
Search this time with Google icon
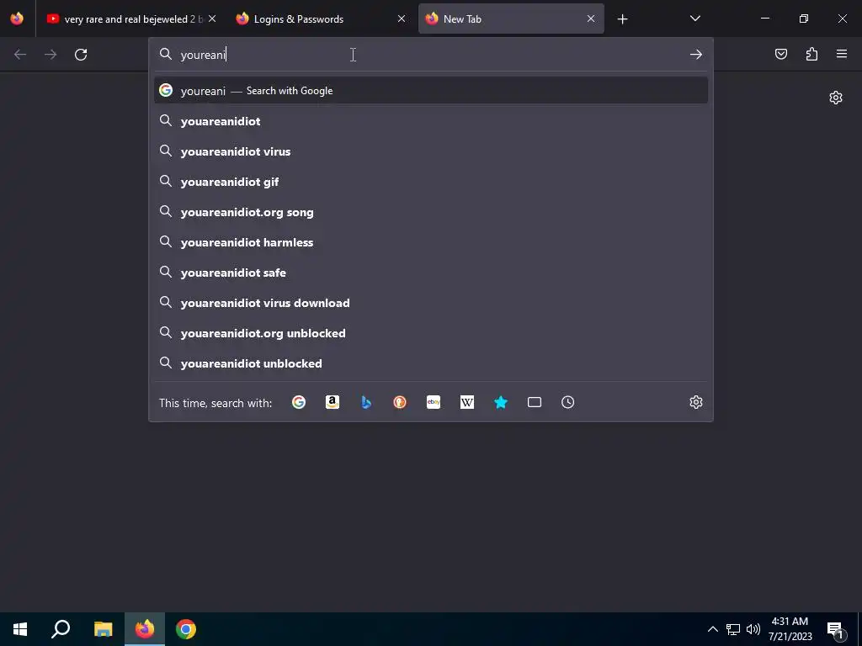299,402
